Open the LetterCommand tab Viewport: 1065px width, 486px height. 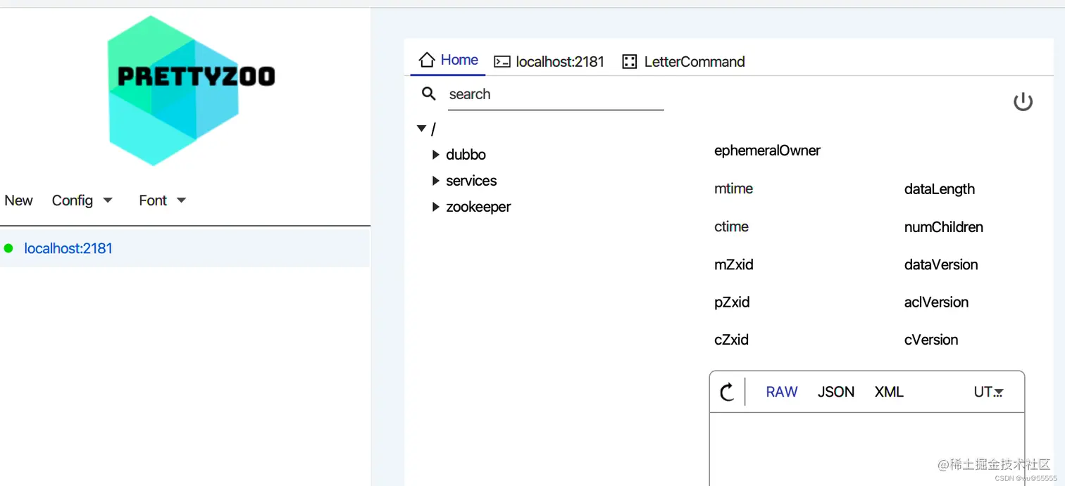[683, 61]
